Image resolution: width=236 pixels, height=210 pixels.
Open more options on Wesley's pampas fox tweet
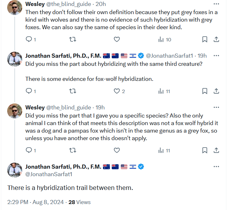(x=216, y=108)
